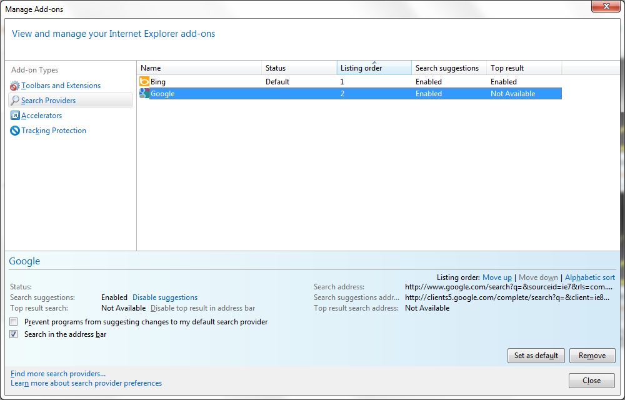Click the Bing provider icon
Screen dimensions: 625x400
144,82
